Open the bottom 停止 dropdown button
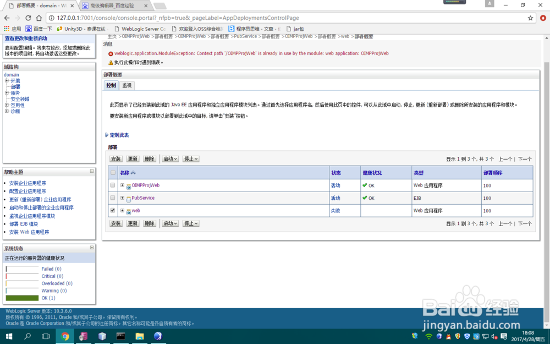 coord(191,223)
